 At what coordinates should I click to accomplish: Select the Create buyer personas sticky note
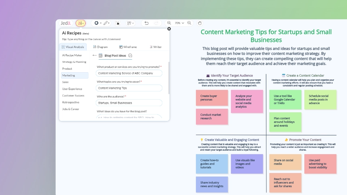[212, 98]
